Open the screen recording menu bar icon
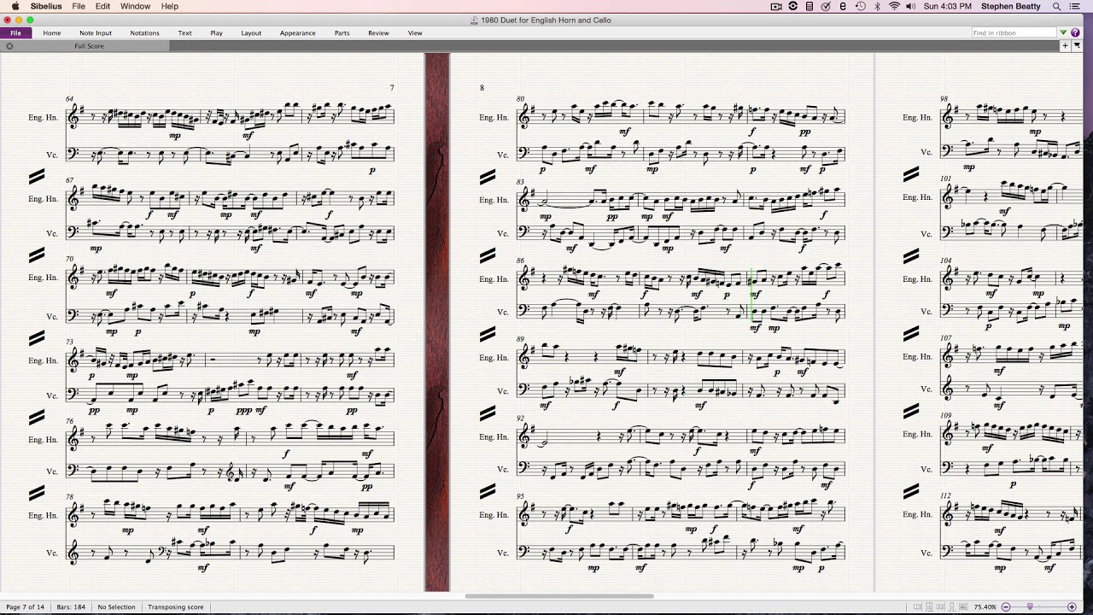Screen dimensions: 1093x615 776,6
